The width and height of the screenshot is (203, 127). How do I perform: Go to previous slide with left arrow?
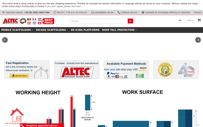(x=5, y=40)
